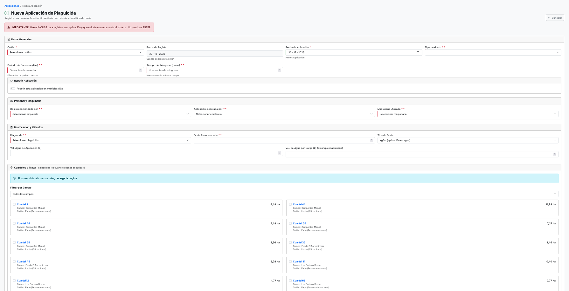Click the recarga la página link
Screen dimensions: 569x291
pyautogui.click(x=66, y=178)
